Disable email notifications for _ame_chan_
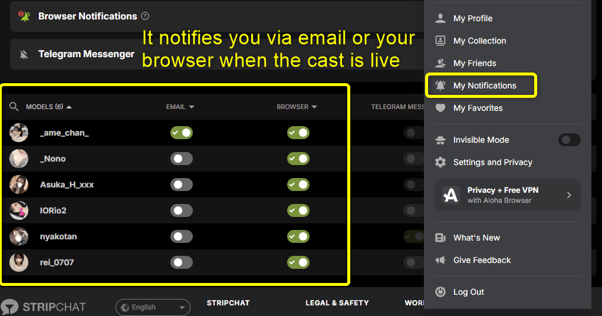Screen dimensions: 602x316 point(182,133)
